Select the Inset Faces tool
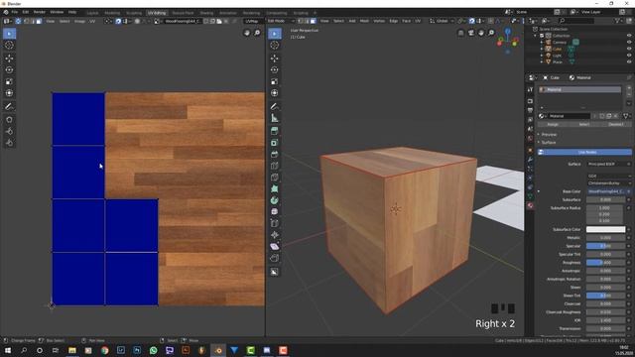635x357 pixels. [275, 143]
